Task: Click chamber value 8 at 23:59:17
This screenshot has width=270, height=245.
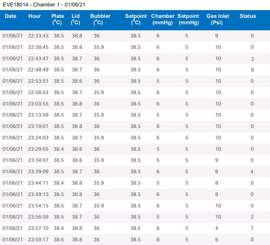Action: [x=158, y=239]
